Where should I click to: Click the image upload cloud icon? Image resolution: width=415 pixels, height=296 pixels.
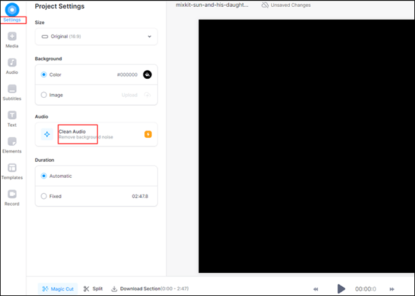(147, 95)
